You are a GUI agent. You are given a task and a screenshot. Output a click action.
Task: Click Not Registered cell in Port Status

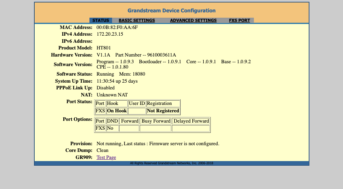click(163, 111)
